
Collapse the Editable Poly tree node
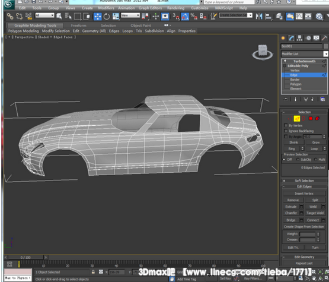pos(285,66)
